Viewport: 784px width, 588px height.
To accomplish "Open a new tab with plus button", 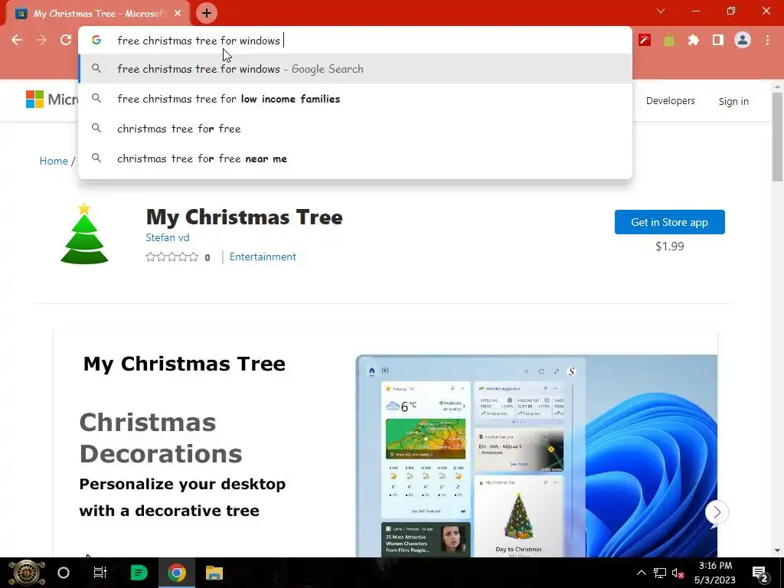I will coord(207,13).
